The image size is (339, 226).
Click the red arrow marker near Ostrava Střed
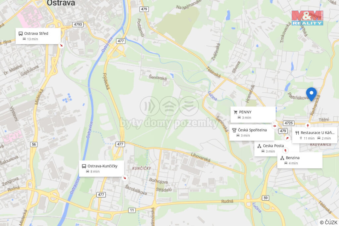point(61,45)
